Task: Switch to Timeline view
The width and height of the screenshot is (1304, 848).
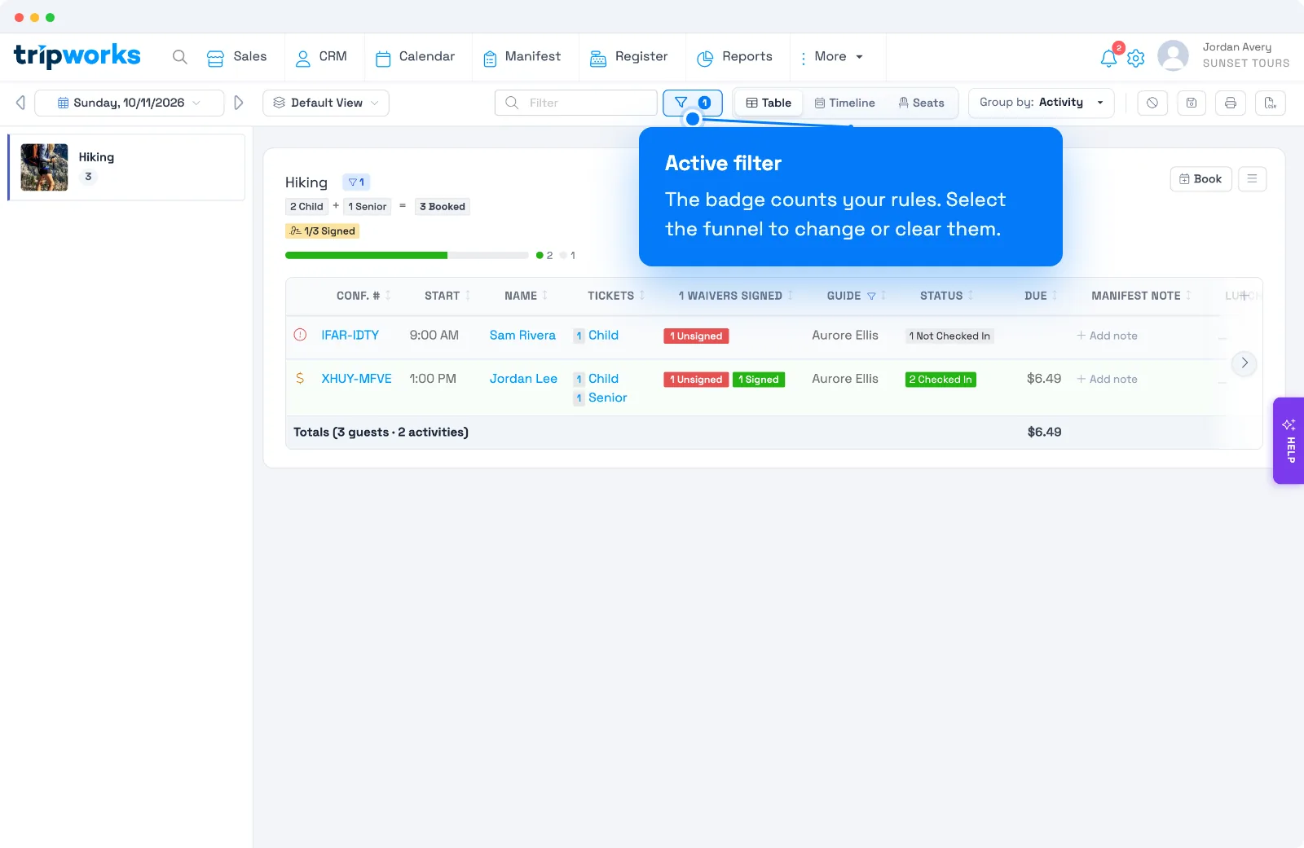Action: click(x=845, y=103)
